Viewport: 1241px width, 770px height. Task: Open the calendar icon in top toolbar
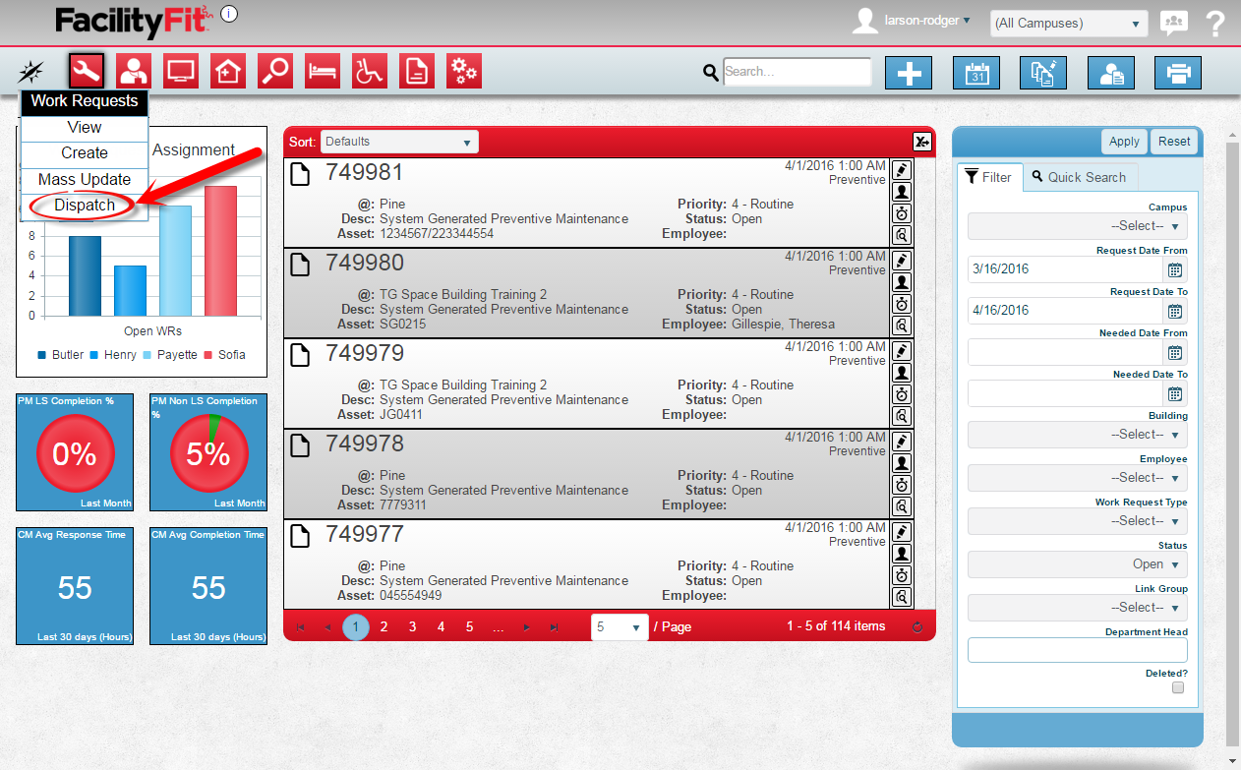click(976, 73)
